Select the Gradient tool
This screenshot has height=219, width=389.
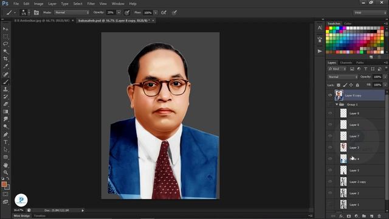[x=5, y=111]
